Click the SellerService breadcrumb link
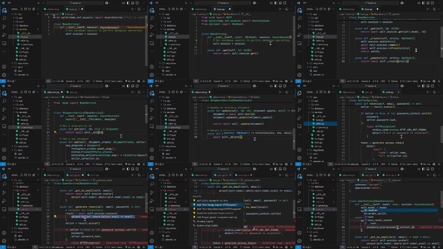The width and height of the screenshot is (443, 249). pos(379,97)
